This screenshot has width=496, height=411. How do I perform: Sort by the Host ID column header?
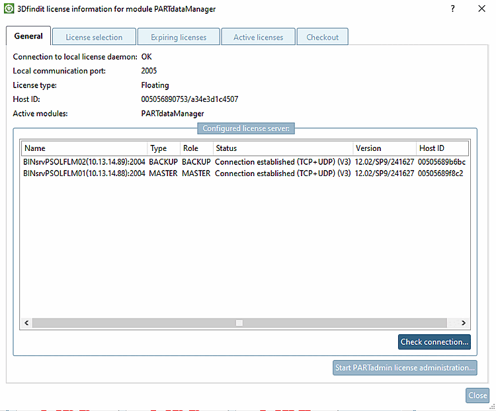click(x=442, y=148)
